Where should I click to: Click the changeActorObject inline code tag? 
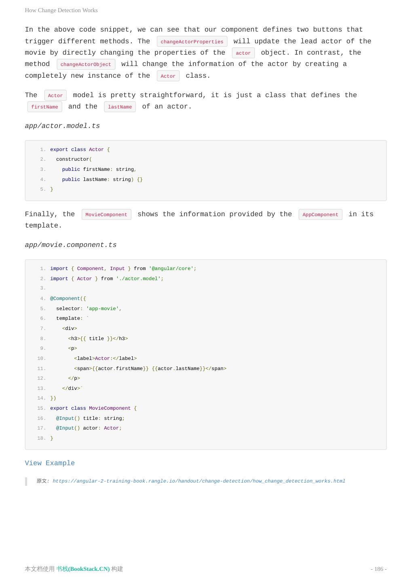(86, 64)
